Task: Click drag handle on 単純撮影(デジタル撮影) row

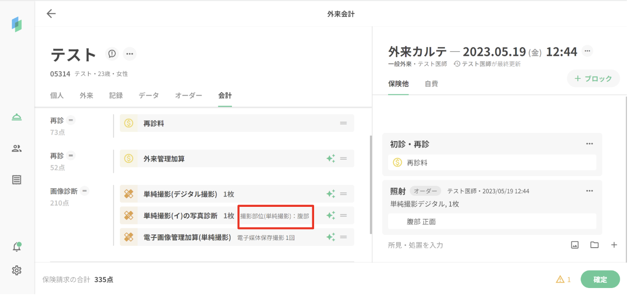Action: (344, 194)
